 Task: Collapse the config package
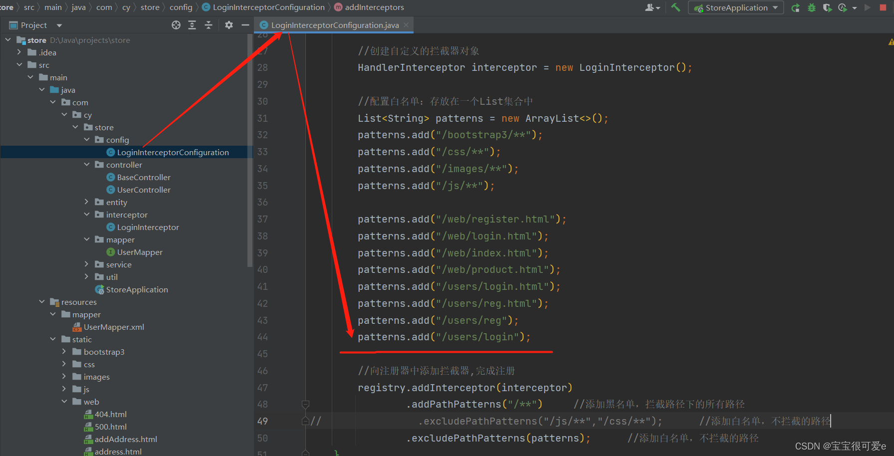pos(86,139)
